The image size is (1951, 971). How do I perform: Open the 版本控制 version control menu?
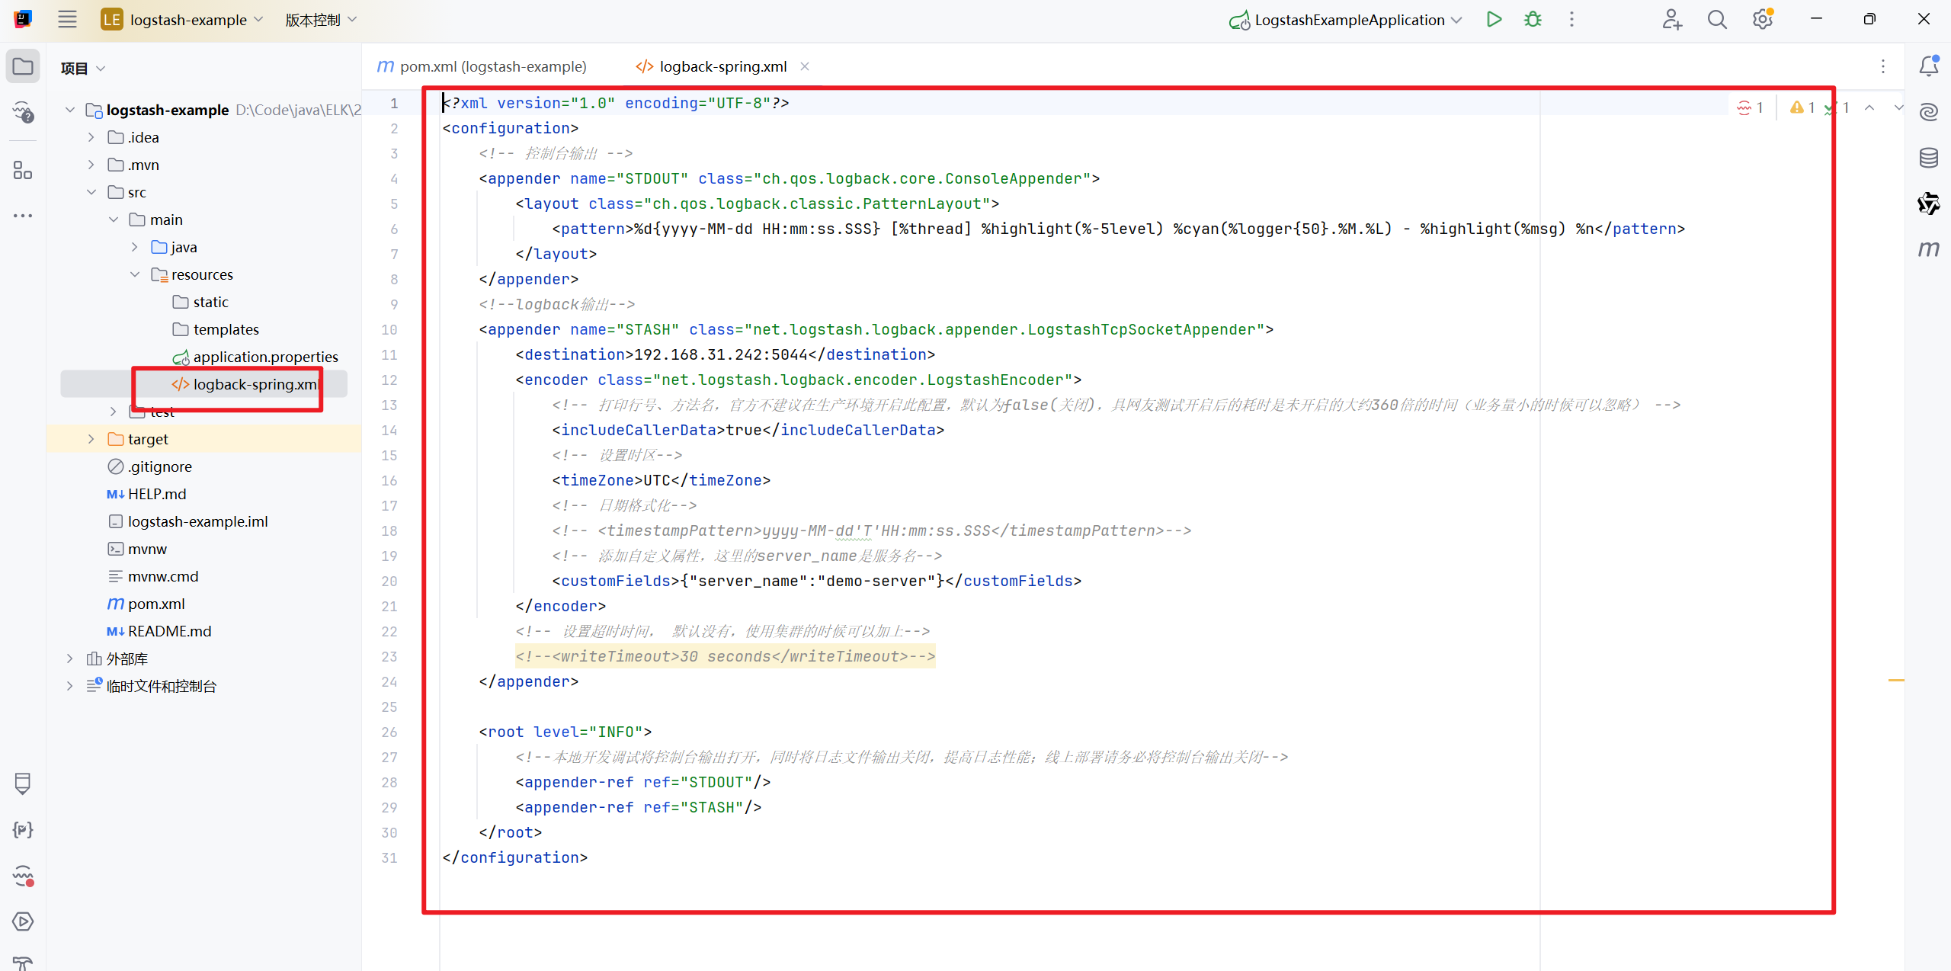pos(320,20)
